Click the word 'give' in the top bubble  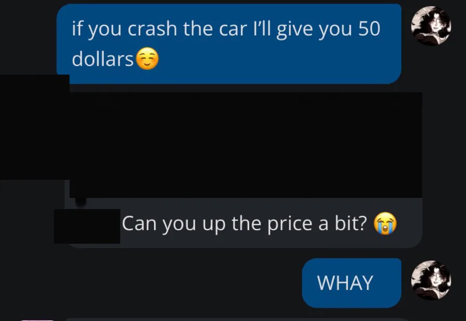pyautogui.click(x=295, y=30)
